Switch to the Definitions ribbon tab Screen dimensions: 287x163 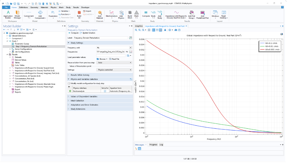coord(24,7)
